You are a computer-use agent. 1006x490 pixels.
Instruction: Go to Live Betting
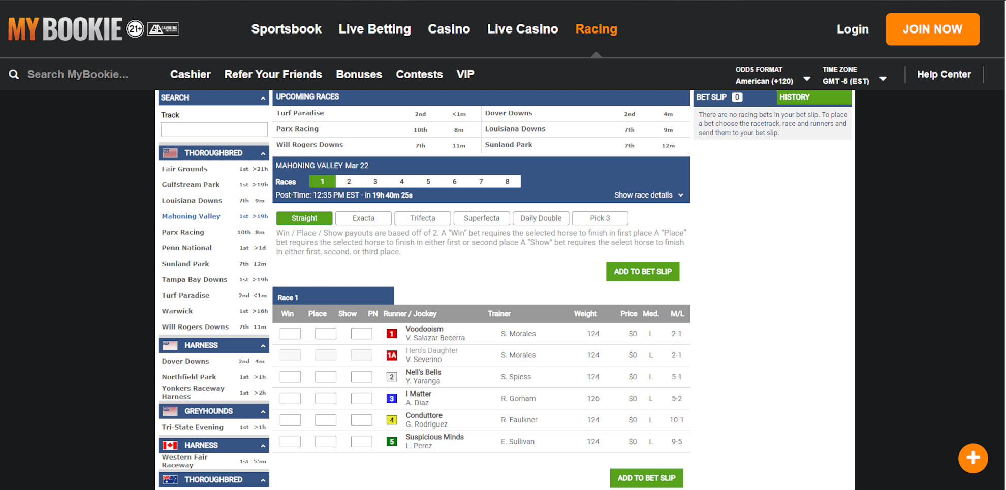pyautogui.click(x=375, y=29)
